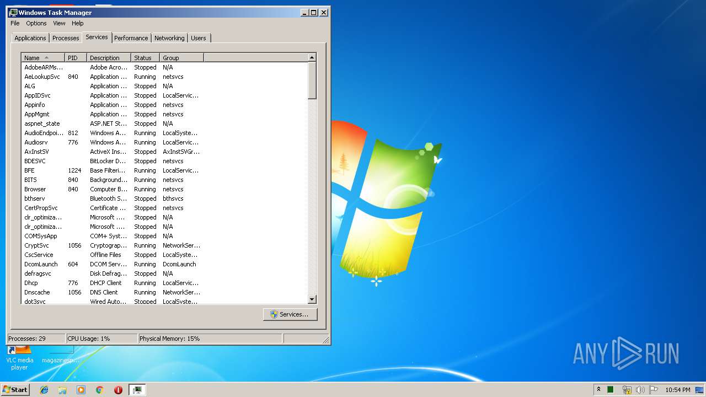Viewport: 706px width, 397px height.
Task: Sort by the Status column header
Action: 146,57
